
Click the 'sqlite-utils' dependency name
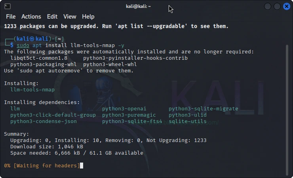coord(188,121)
